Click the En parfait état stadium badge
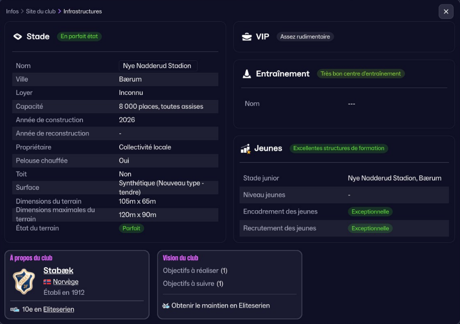 [x=79, y=37]
